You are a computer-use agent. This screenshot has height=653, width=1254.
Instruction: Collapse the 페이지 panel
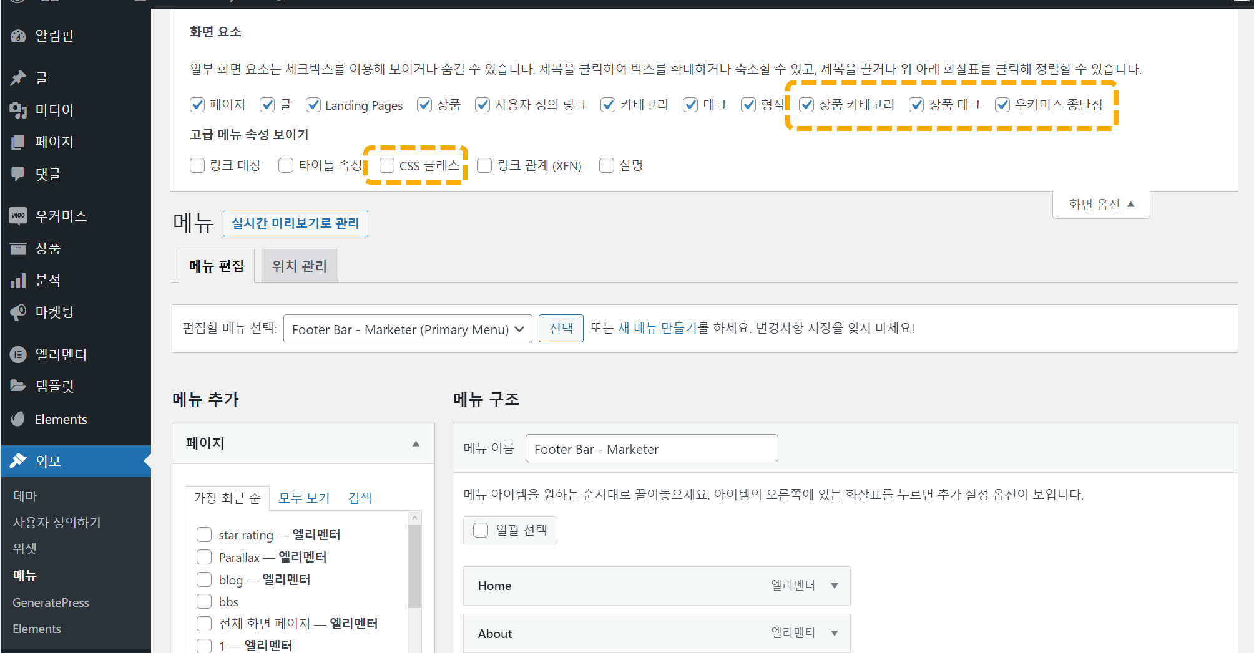[416, 443]
